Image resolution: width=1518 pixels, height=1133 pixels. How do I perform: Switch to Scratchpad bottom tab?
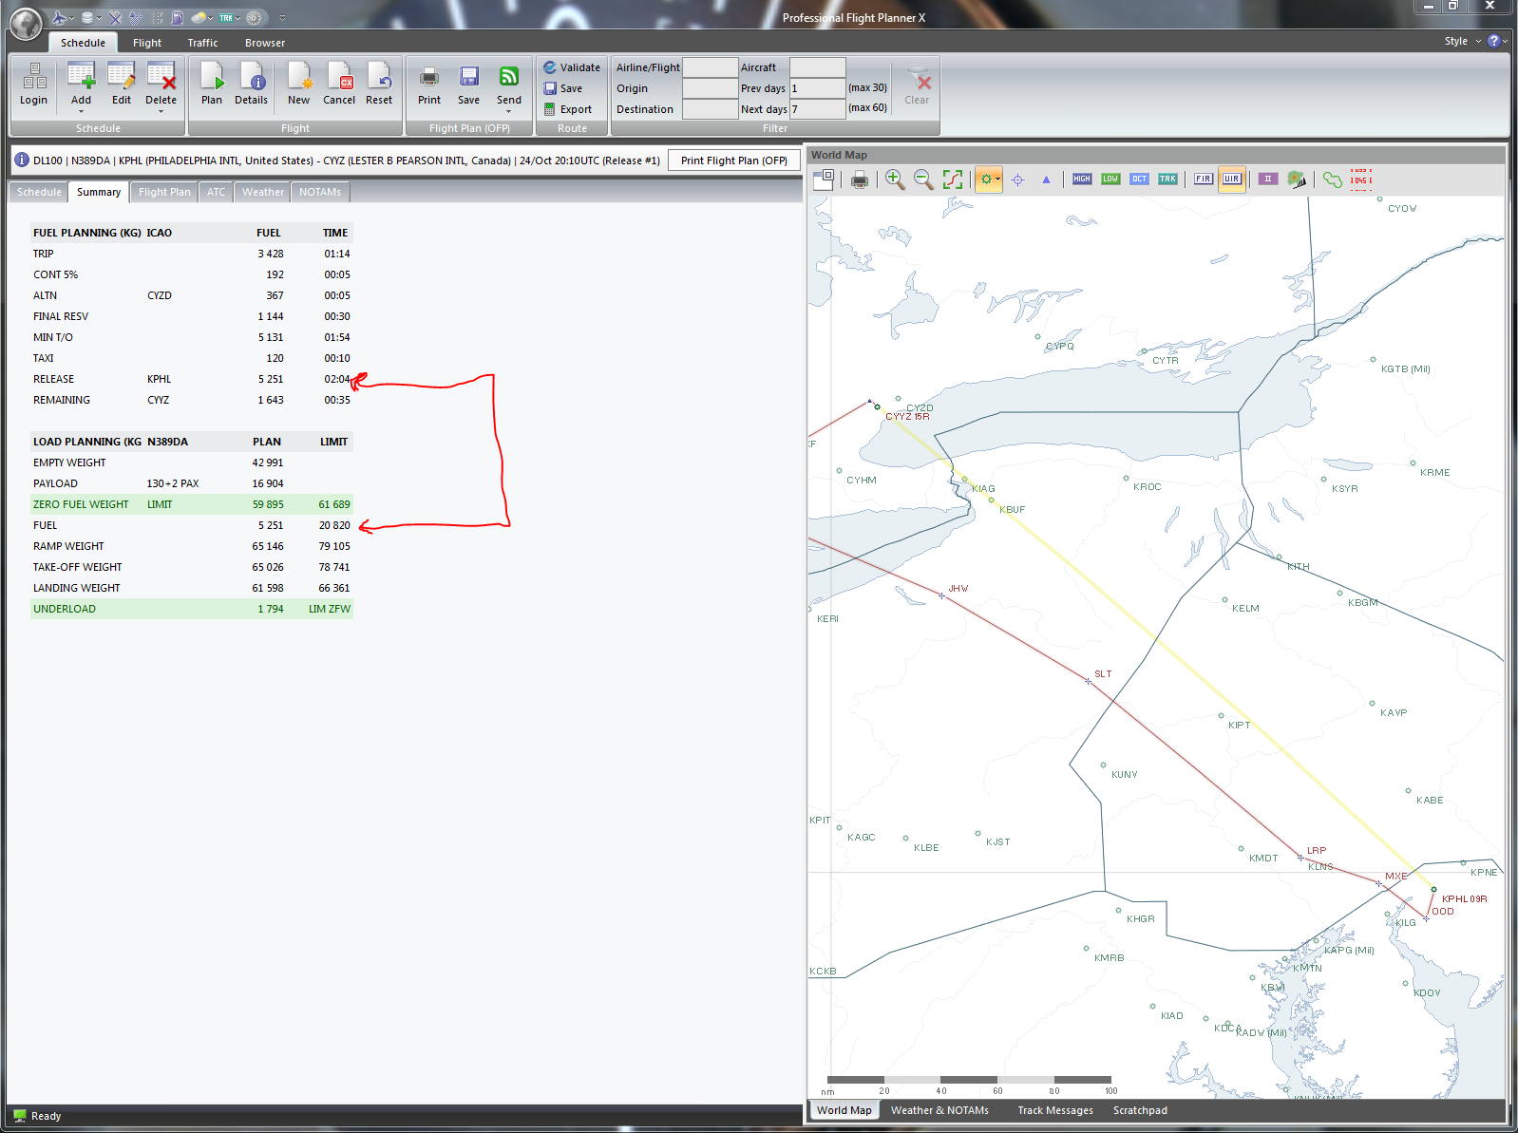(1140, 1110)
